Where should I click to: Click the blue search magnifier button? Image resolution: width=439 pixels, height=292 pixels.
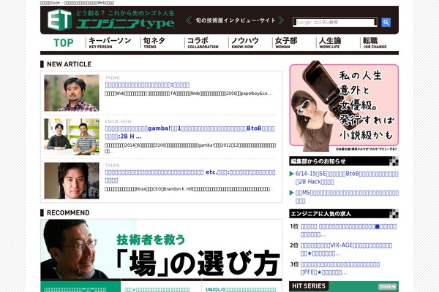tap(386, 23)
